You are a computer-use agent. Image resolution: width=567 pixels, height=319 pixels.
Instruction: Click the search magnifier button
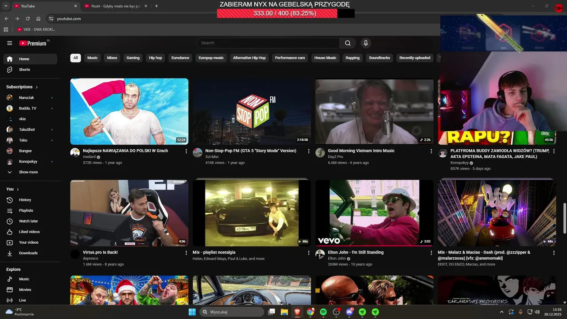[x=348, y=43]
